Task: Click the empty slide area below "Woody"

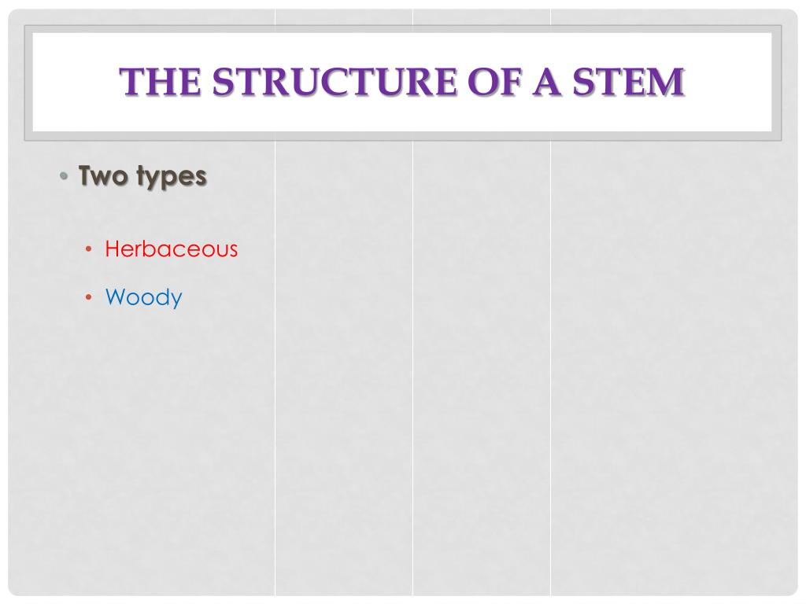Action: tap(142, 452)
